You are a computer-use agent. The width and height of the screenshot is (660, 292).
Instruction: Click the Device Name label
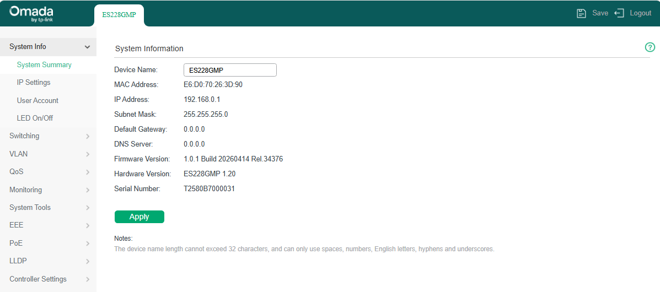[136, 70]
